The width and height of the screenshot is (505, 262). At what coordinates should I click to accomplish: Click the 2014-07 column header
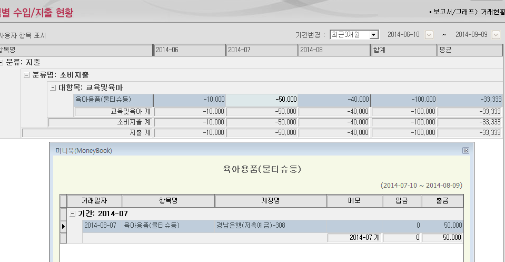coord(262,50)
